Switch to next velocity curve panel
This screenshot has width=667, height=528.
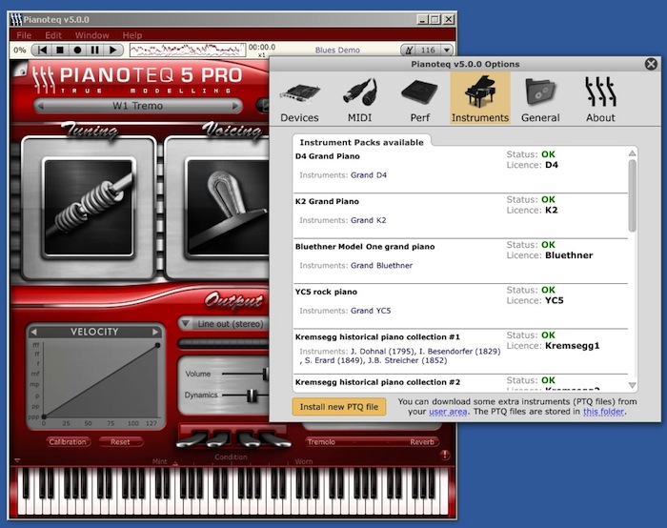(x=155, y=332)
